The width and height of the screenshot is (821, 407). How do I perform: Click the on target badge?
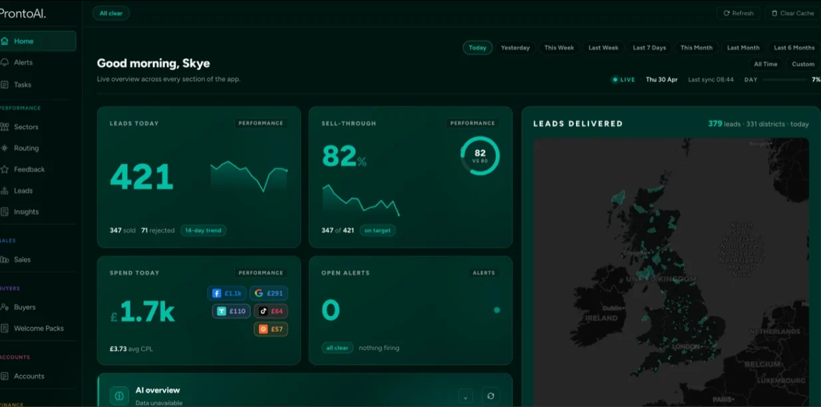click(x=378, y=230)
